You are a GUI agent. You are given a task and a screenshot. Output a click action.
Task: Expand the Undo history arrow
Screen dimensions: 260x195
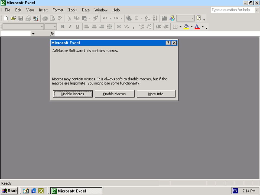pos(110,18)
